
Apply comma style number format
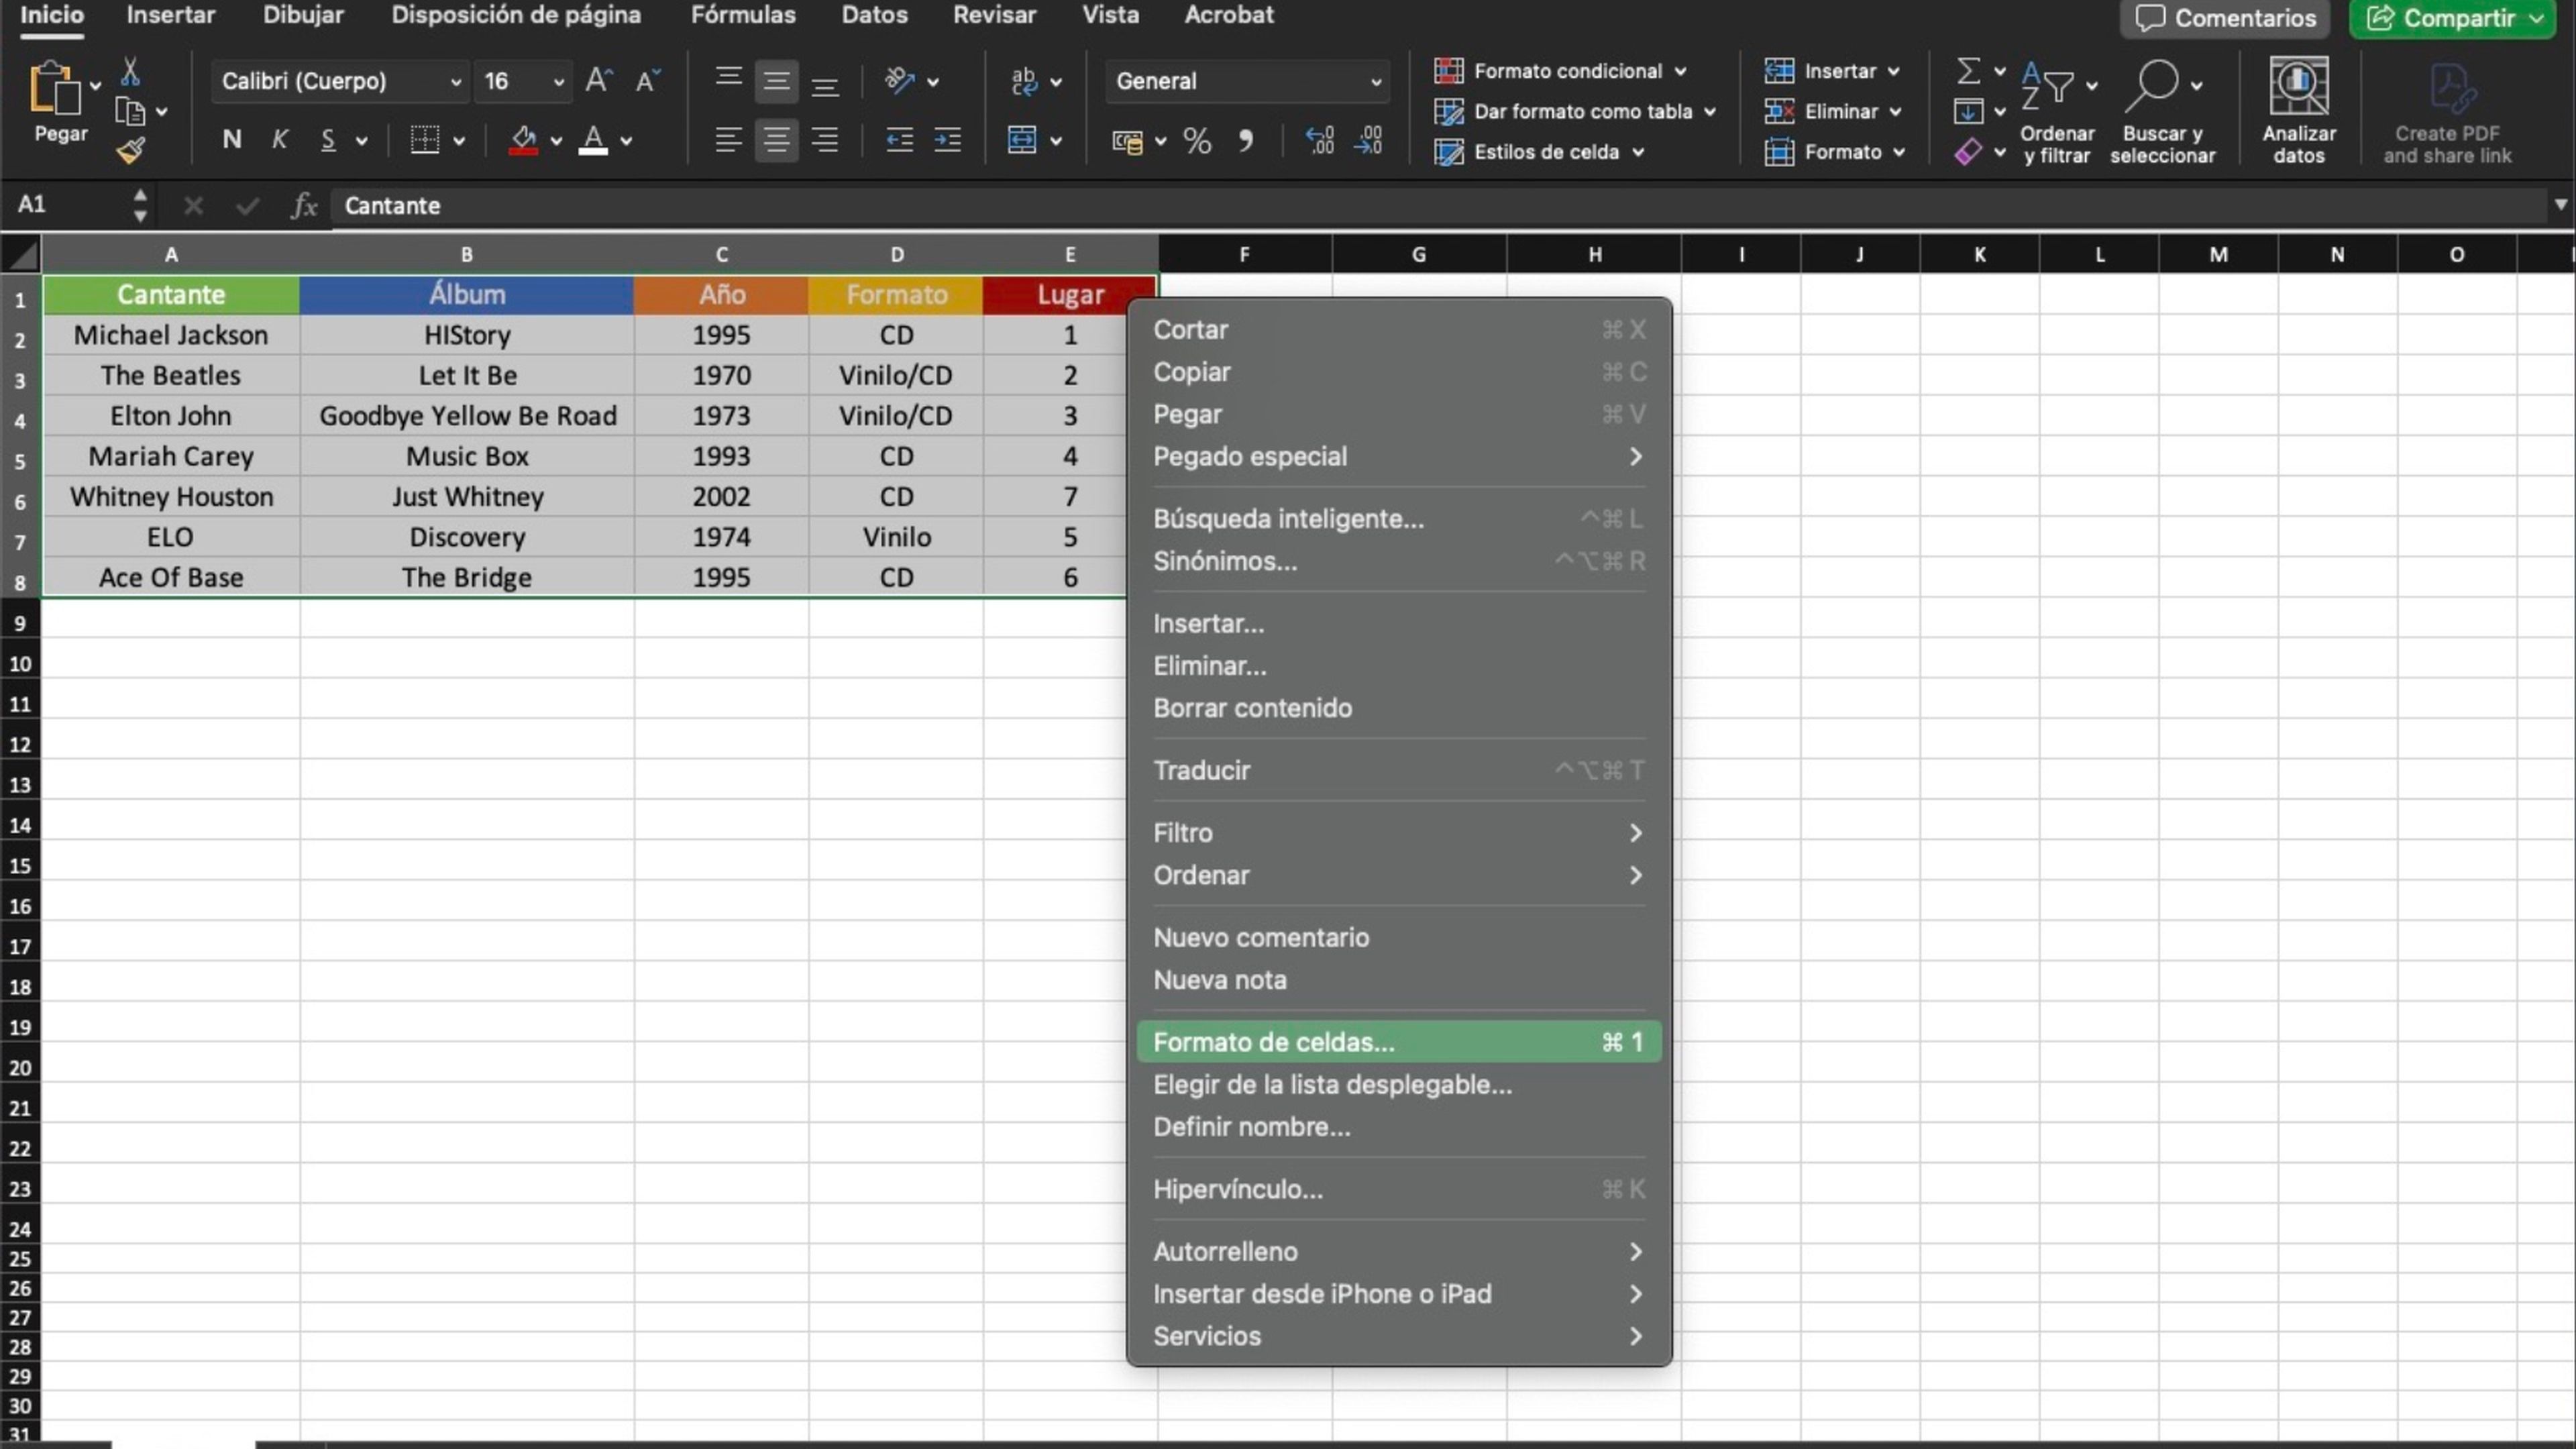1246,141
